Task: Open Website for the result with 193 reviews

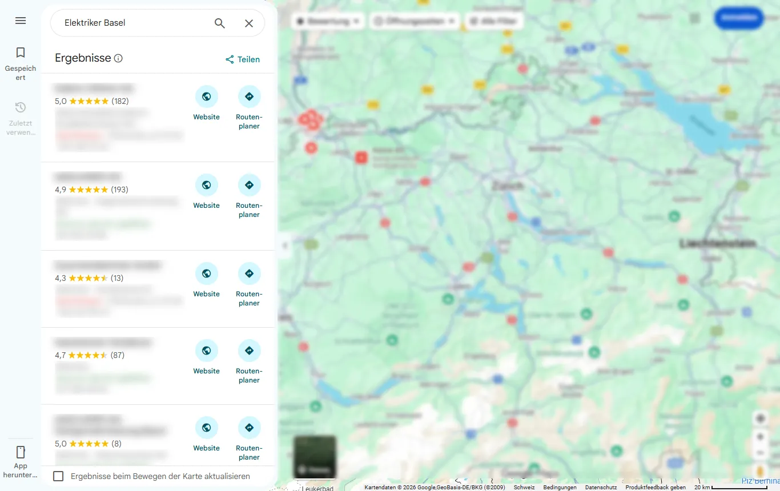Action: click(206, 192)
